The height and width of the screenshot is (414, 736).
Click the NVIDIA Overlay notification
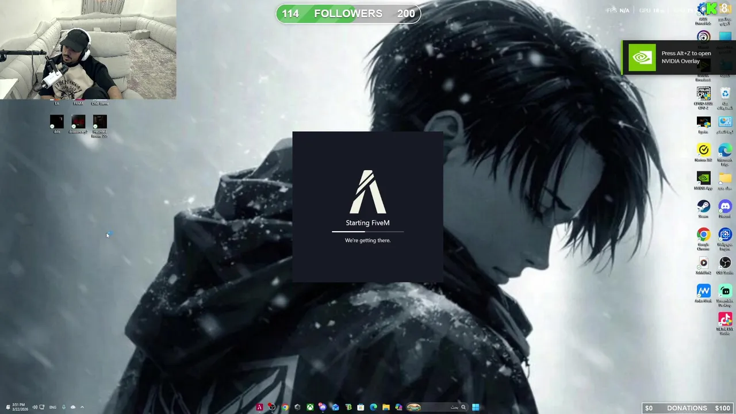coord(678,57)
